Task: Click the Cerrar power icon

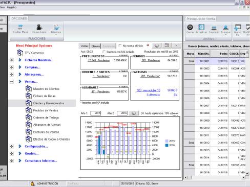Action: click(x=190, y=27)
